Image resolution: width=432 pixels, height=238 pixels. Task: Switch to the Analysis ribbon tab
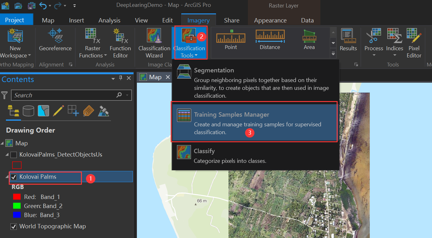(x=109, y=20)
